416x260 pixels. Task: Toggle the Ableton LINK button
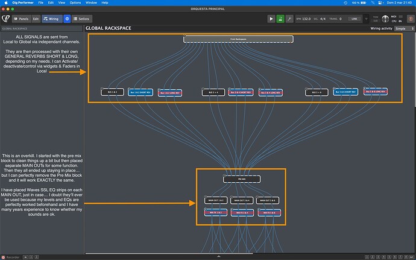coord(354,19)
